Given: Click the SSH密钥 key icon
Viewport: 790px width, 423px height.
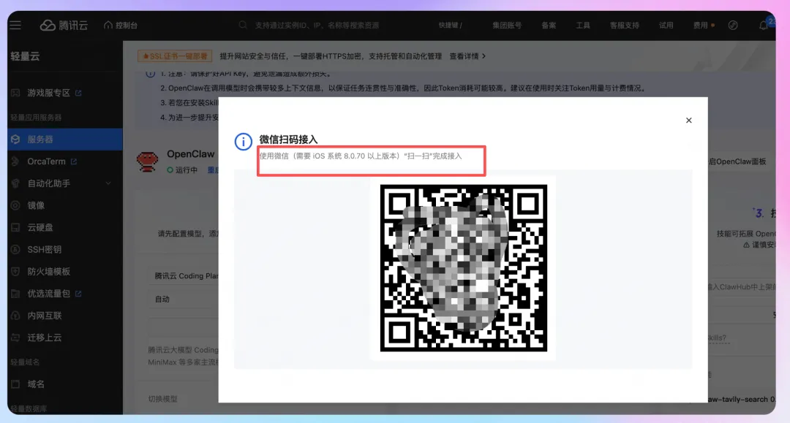Looking at the screenshot, I should click(x=15, y=249).
